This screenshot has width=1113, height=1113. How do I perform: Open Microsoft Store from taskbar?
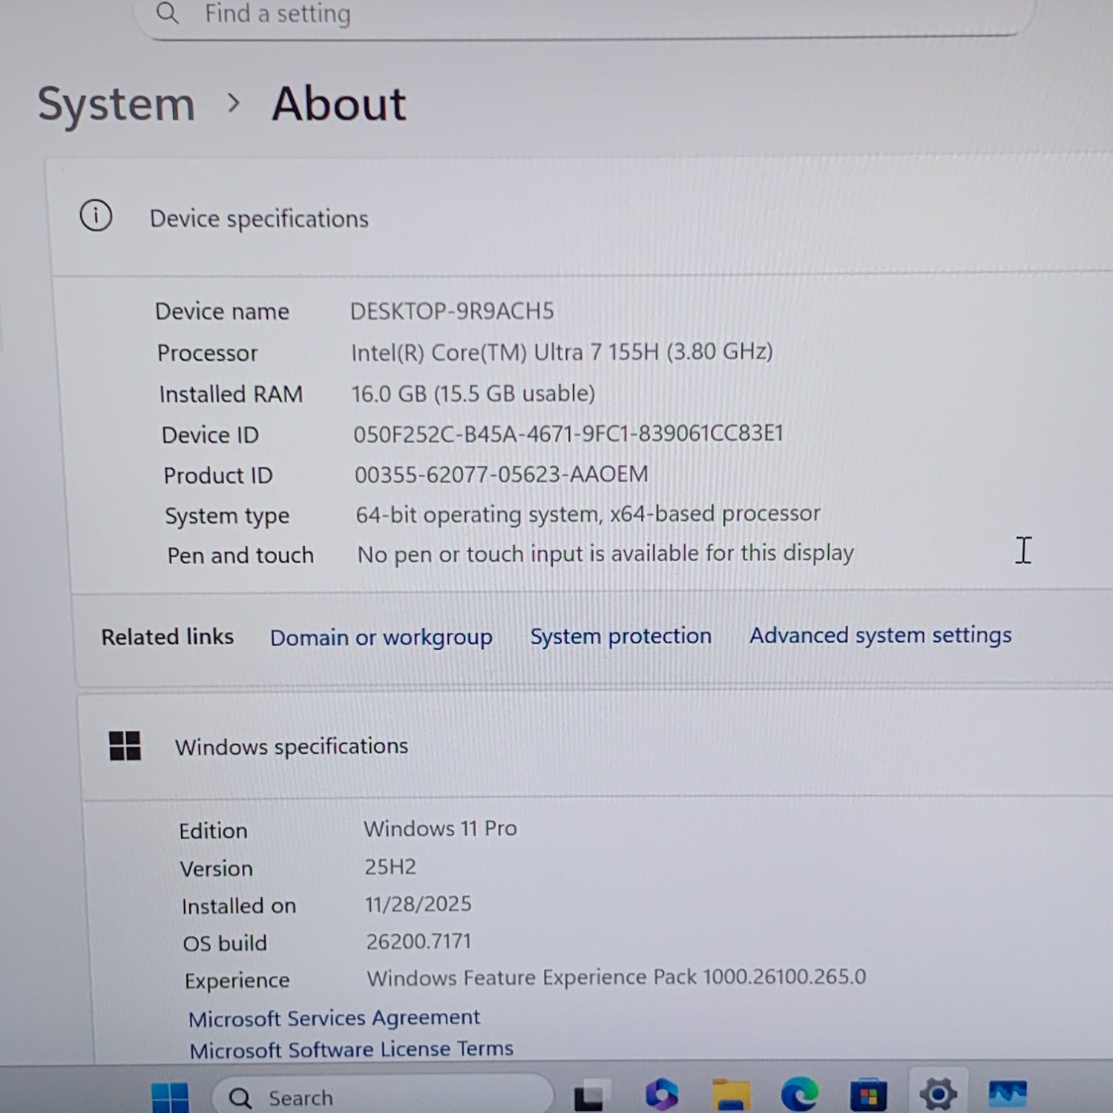tap(868, 1095)
